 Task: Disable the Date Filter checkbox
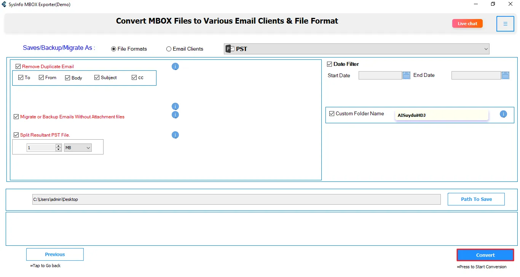click(330, 64)
